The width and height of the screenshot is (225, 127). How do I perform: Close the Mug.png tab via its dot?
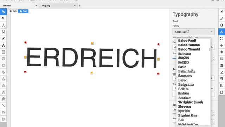[x=75, y=6]
